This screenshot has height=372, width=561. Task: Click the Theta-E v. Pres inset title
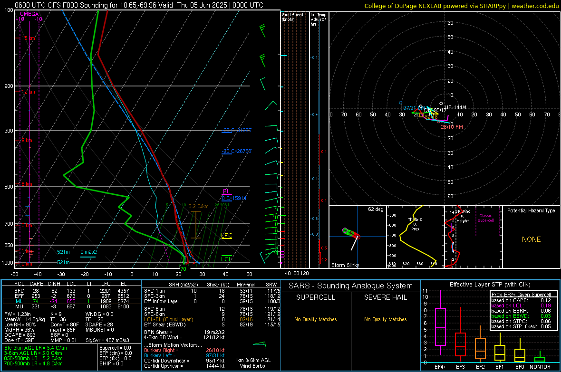tap(415, 224)
